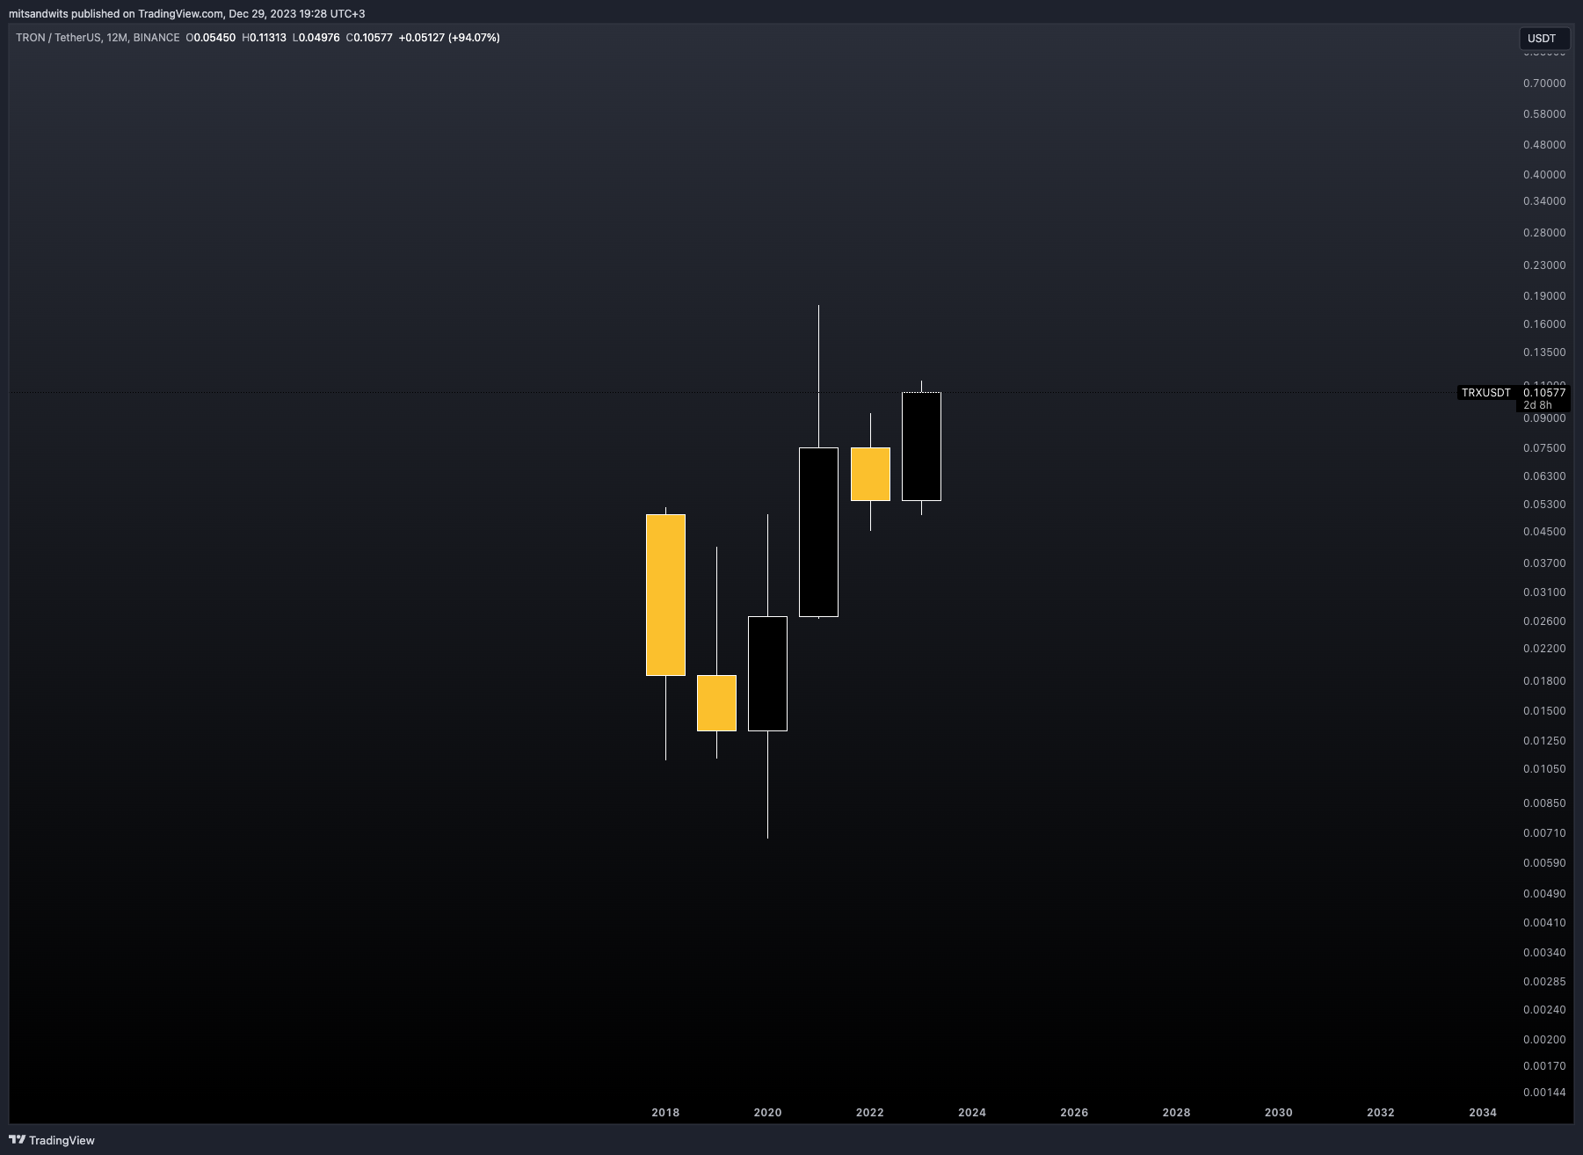Click the 0.23000 price axis label
Viewport: 1583px width, 1155px height.
1544,265
